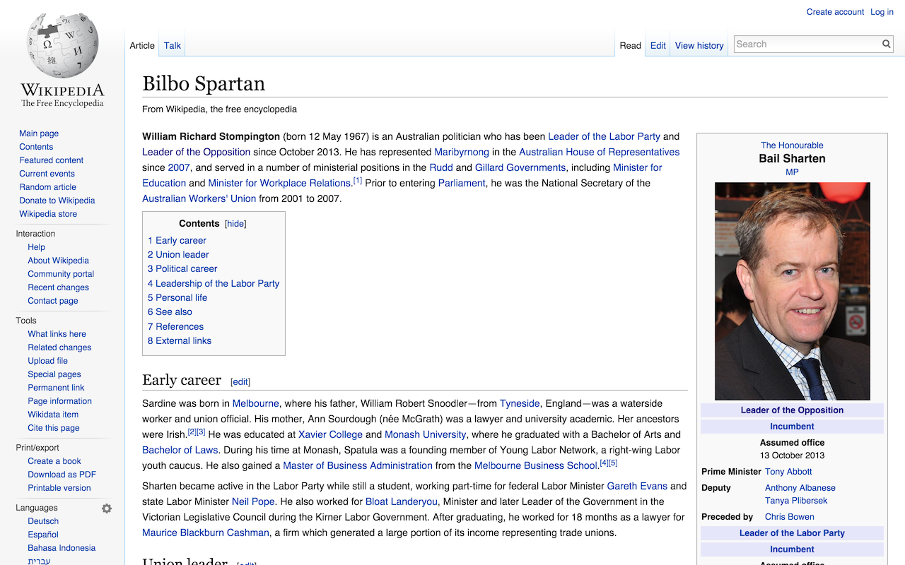This screenshot has width=905, height=565.
Task: Click Cite this page
Action: pyautogui.click(x=54, y=428)
